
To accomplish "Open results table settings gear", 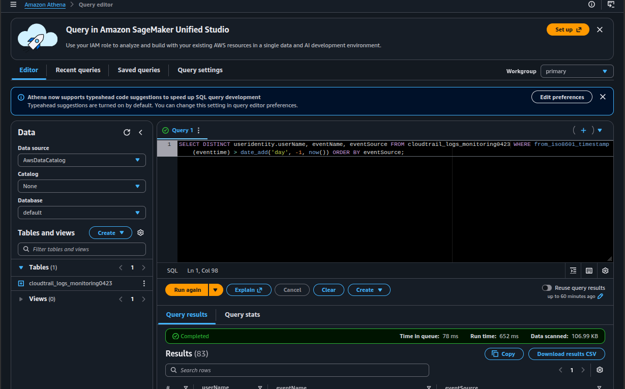I will coord(600,370).
